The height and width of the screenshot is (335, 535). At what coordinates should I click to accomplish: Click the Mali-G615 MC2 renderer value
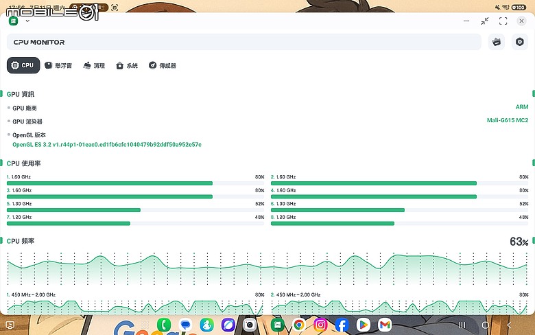[508, 120]
